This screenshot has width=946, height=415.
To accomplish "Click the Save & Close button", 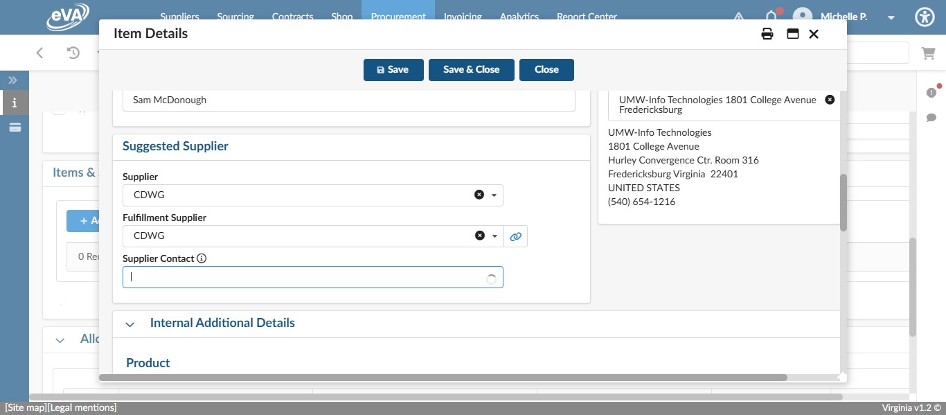I will [x=471, y=69].
